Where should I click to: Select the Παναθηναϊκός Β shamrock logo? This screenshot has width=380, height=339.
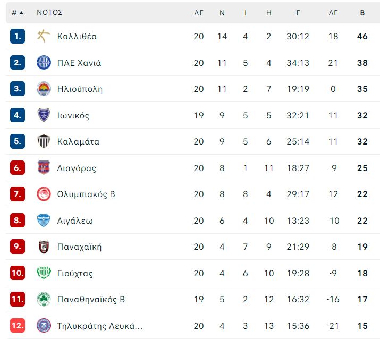pos(44,299)
